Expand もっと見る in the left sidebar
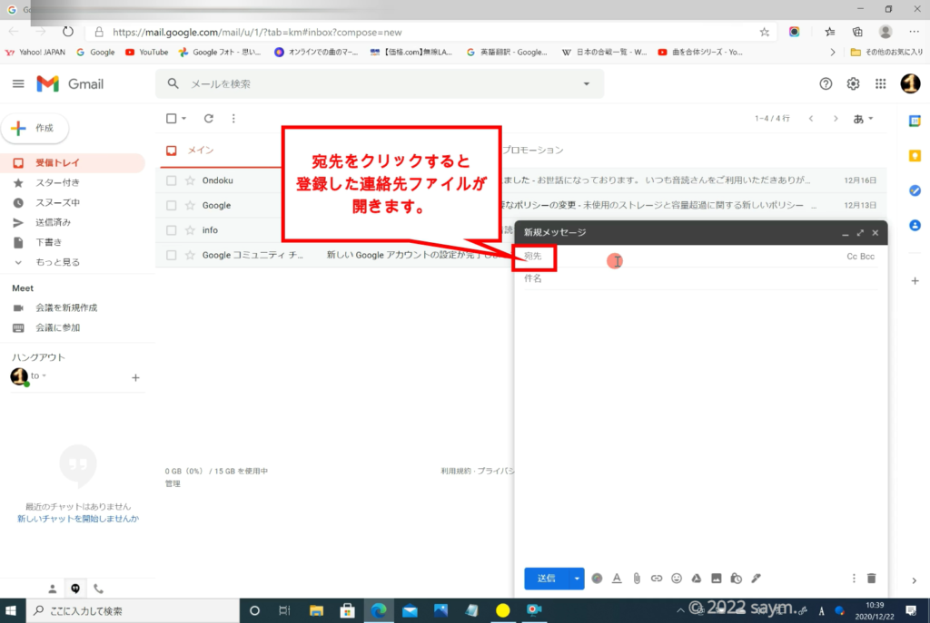The height and width of the screenshot is (623, 930). [x=57, y=262]
